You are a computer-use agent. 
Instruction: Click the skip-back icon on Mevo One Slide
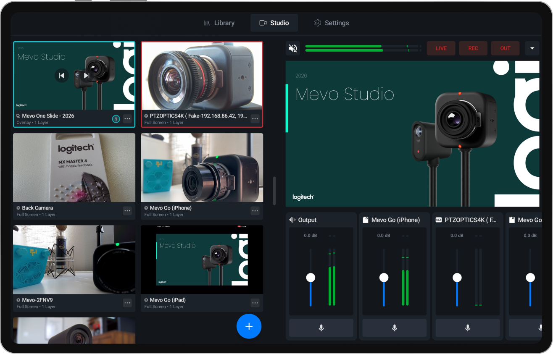(62, 76)
